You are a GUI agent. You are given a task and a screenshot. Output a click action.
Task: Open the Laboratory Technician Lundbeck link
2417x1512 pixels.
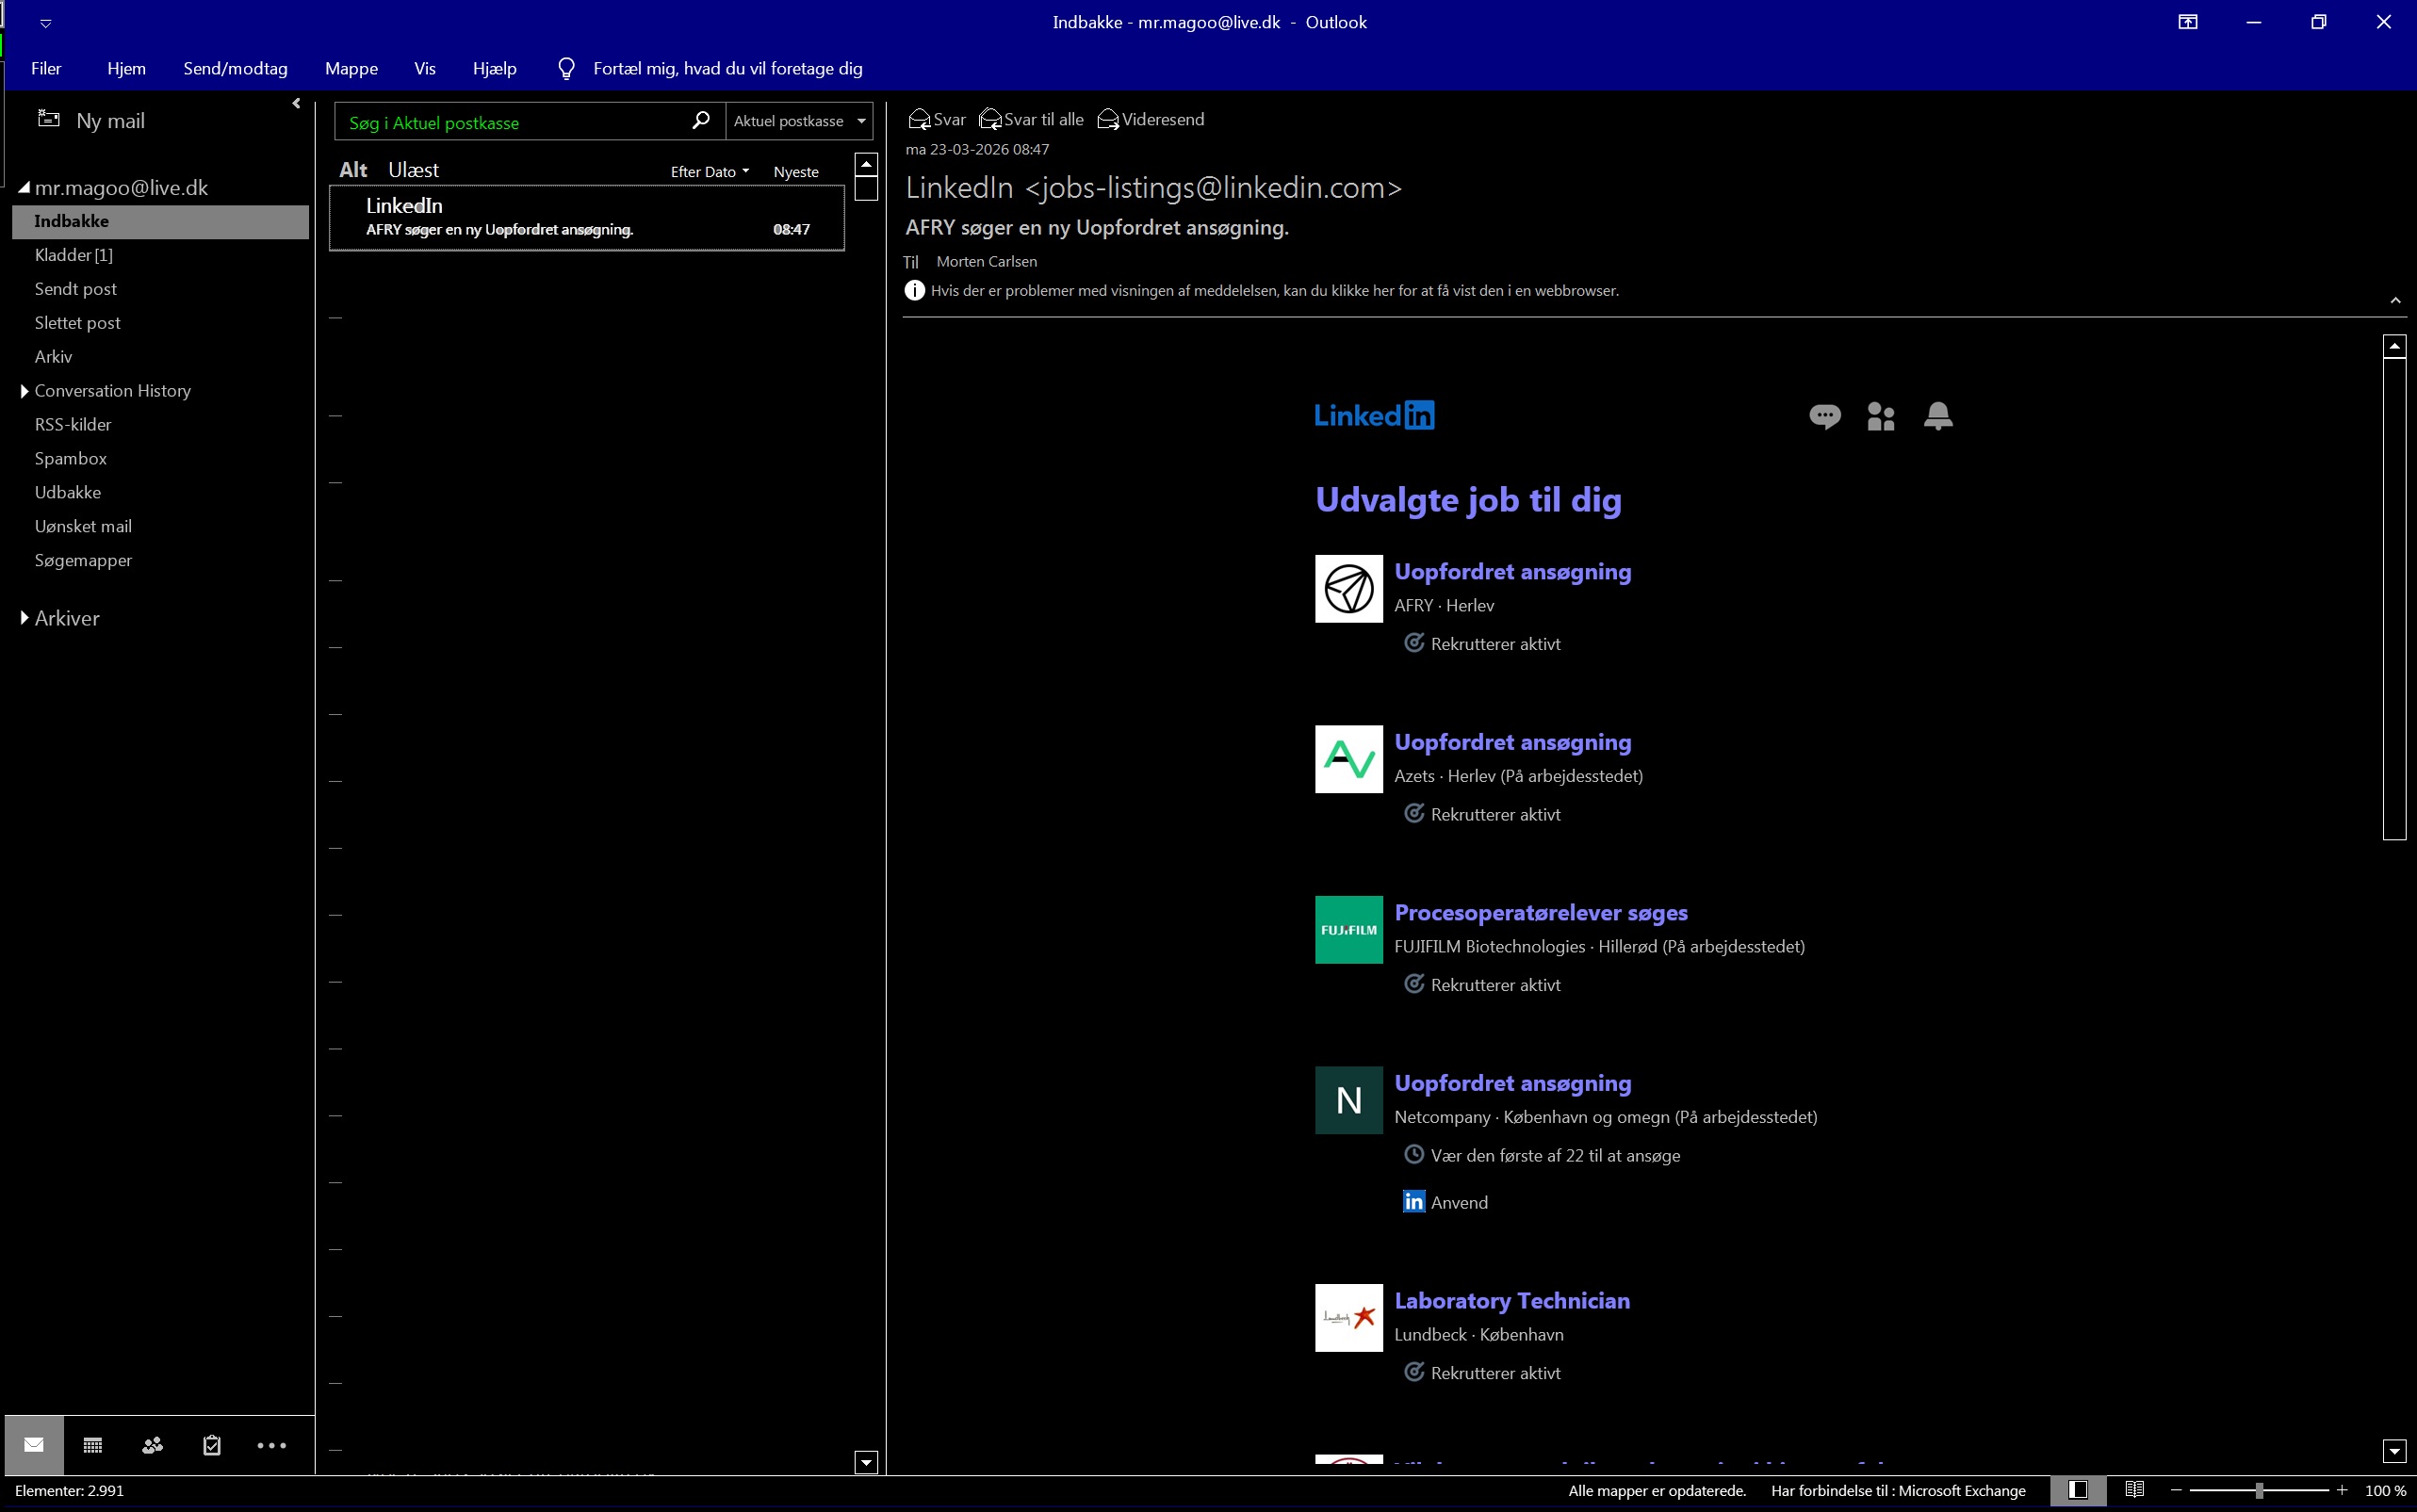[1512, 1301]
